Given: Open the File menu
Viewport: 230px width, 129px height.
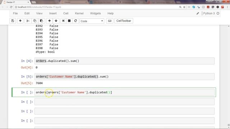Looking at the screenshot, I should [x=15, y=13].
